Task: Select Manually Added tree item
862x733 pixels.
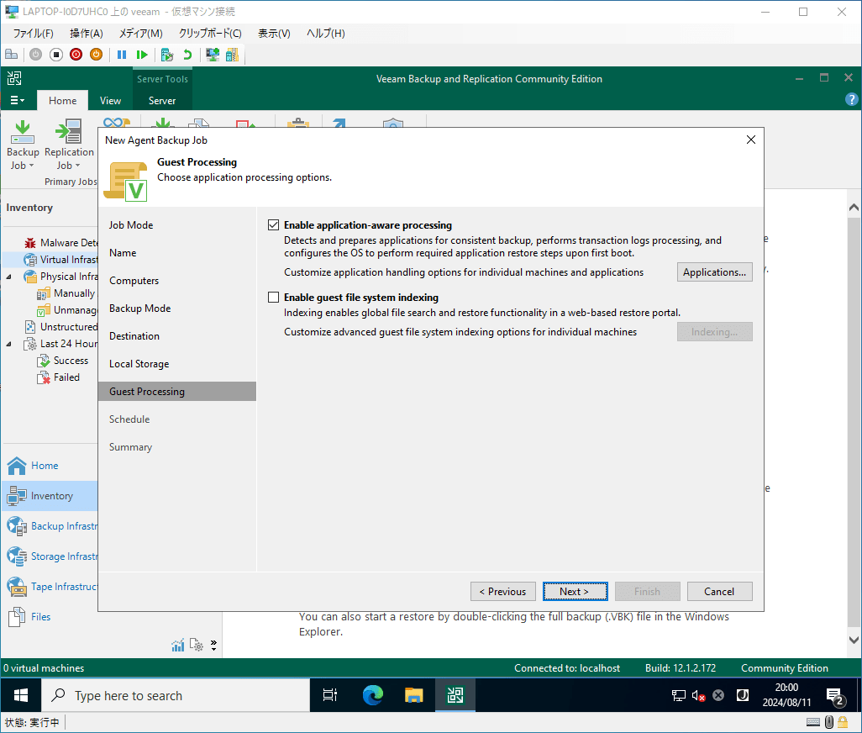Action: click(x=66, y=293)
